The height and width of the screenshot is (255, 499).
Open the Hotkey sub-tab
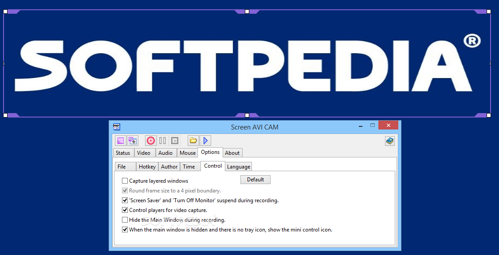(147, 166)
